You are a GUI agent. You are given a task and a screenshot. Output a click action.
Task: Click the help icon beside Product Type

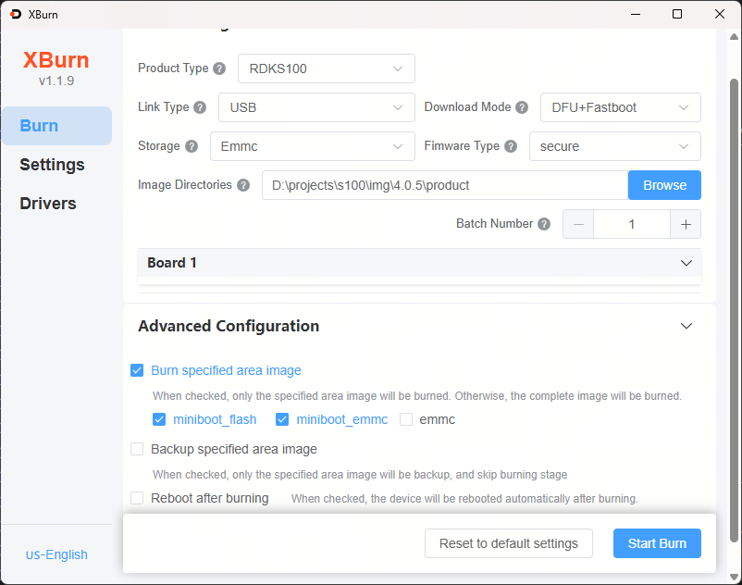tap(219, 68)
